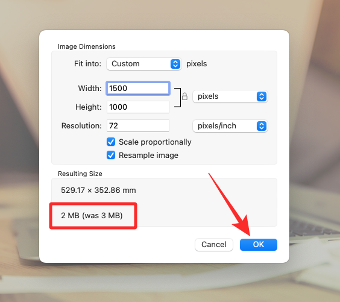Click the Resulting Size heading
Viewport: 340px width, 302px height.
click(80, 174)
